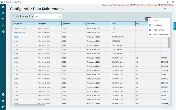Click the search icon in left sidebar
176x110 pixels.
pos(3,13)
